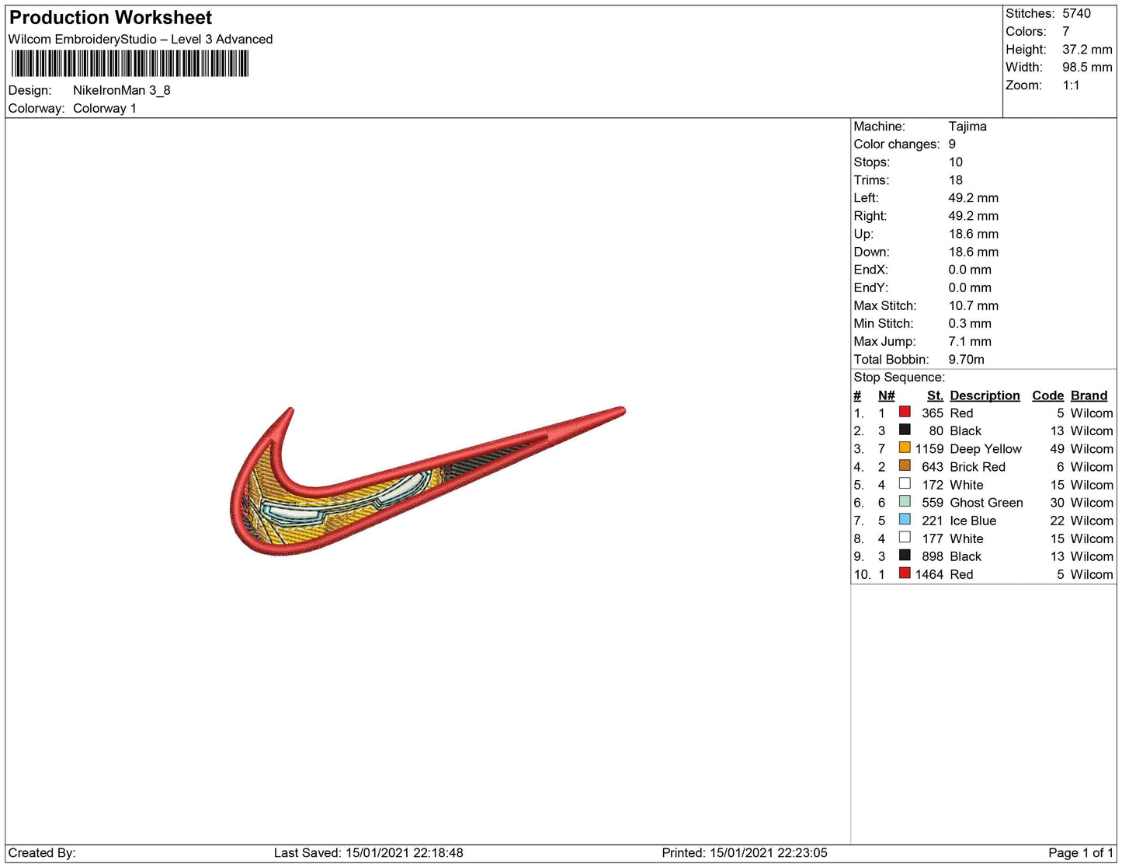The width and height of the screenshot is (1122, 864).
Task: Select the "EndY:" label
Action: [x=871, y=287]
